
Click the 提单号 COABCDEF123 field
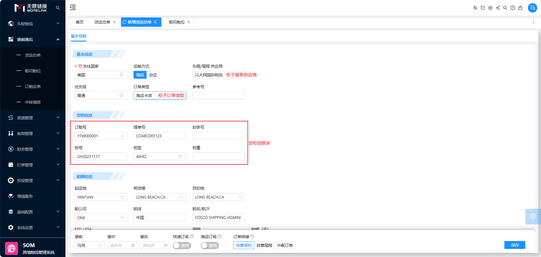click(x=160, y=136)
